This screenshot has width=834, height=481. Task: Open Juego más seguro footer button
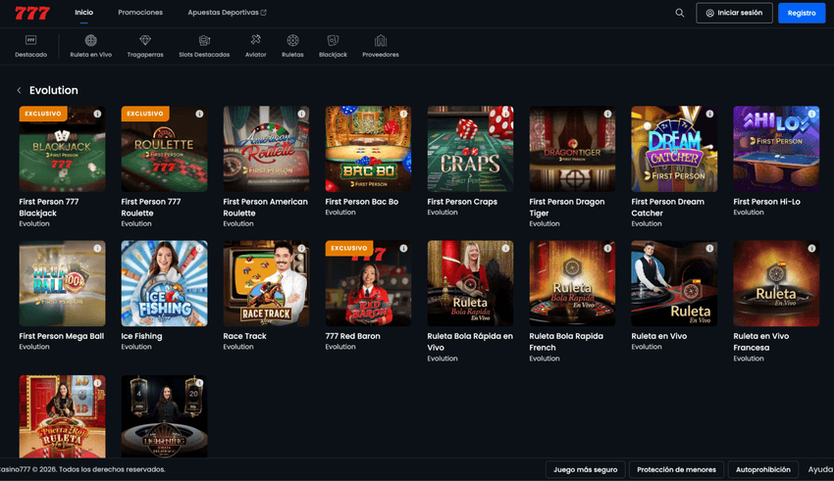coord(585,469)
